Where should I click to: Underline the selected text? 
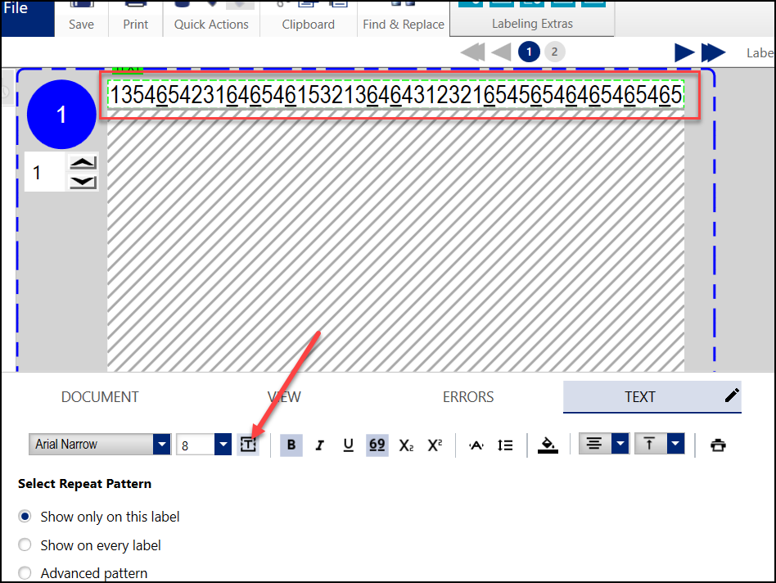(x=348, y=445)
